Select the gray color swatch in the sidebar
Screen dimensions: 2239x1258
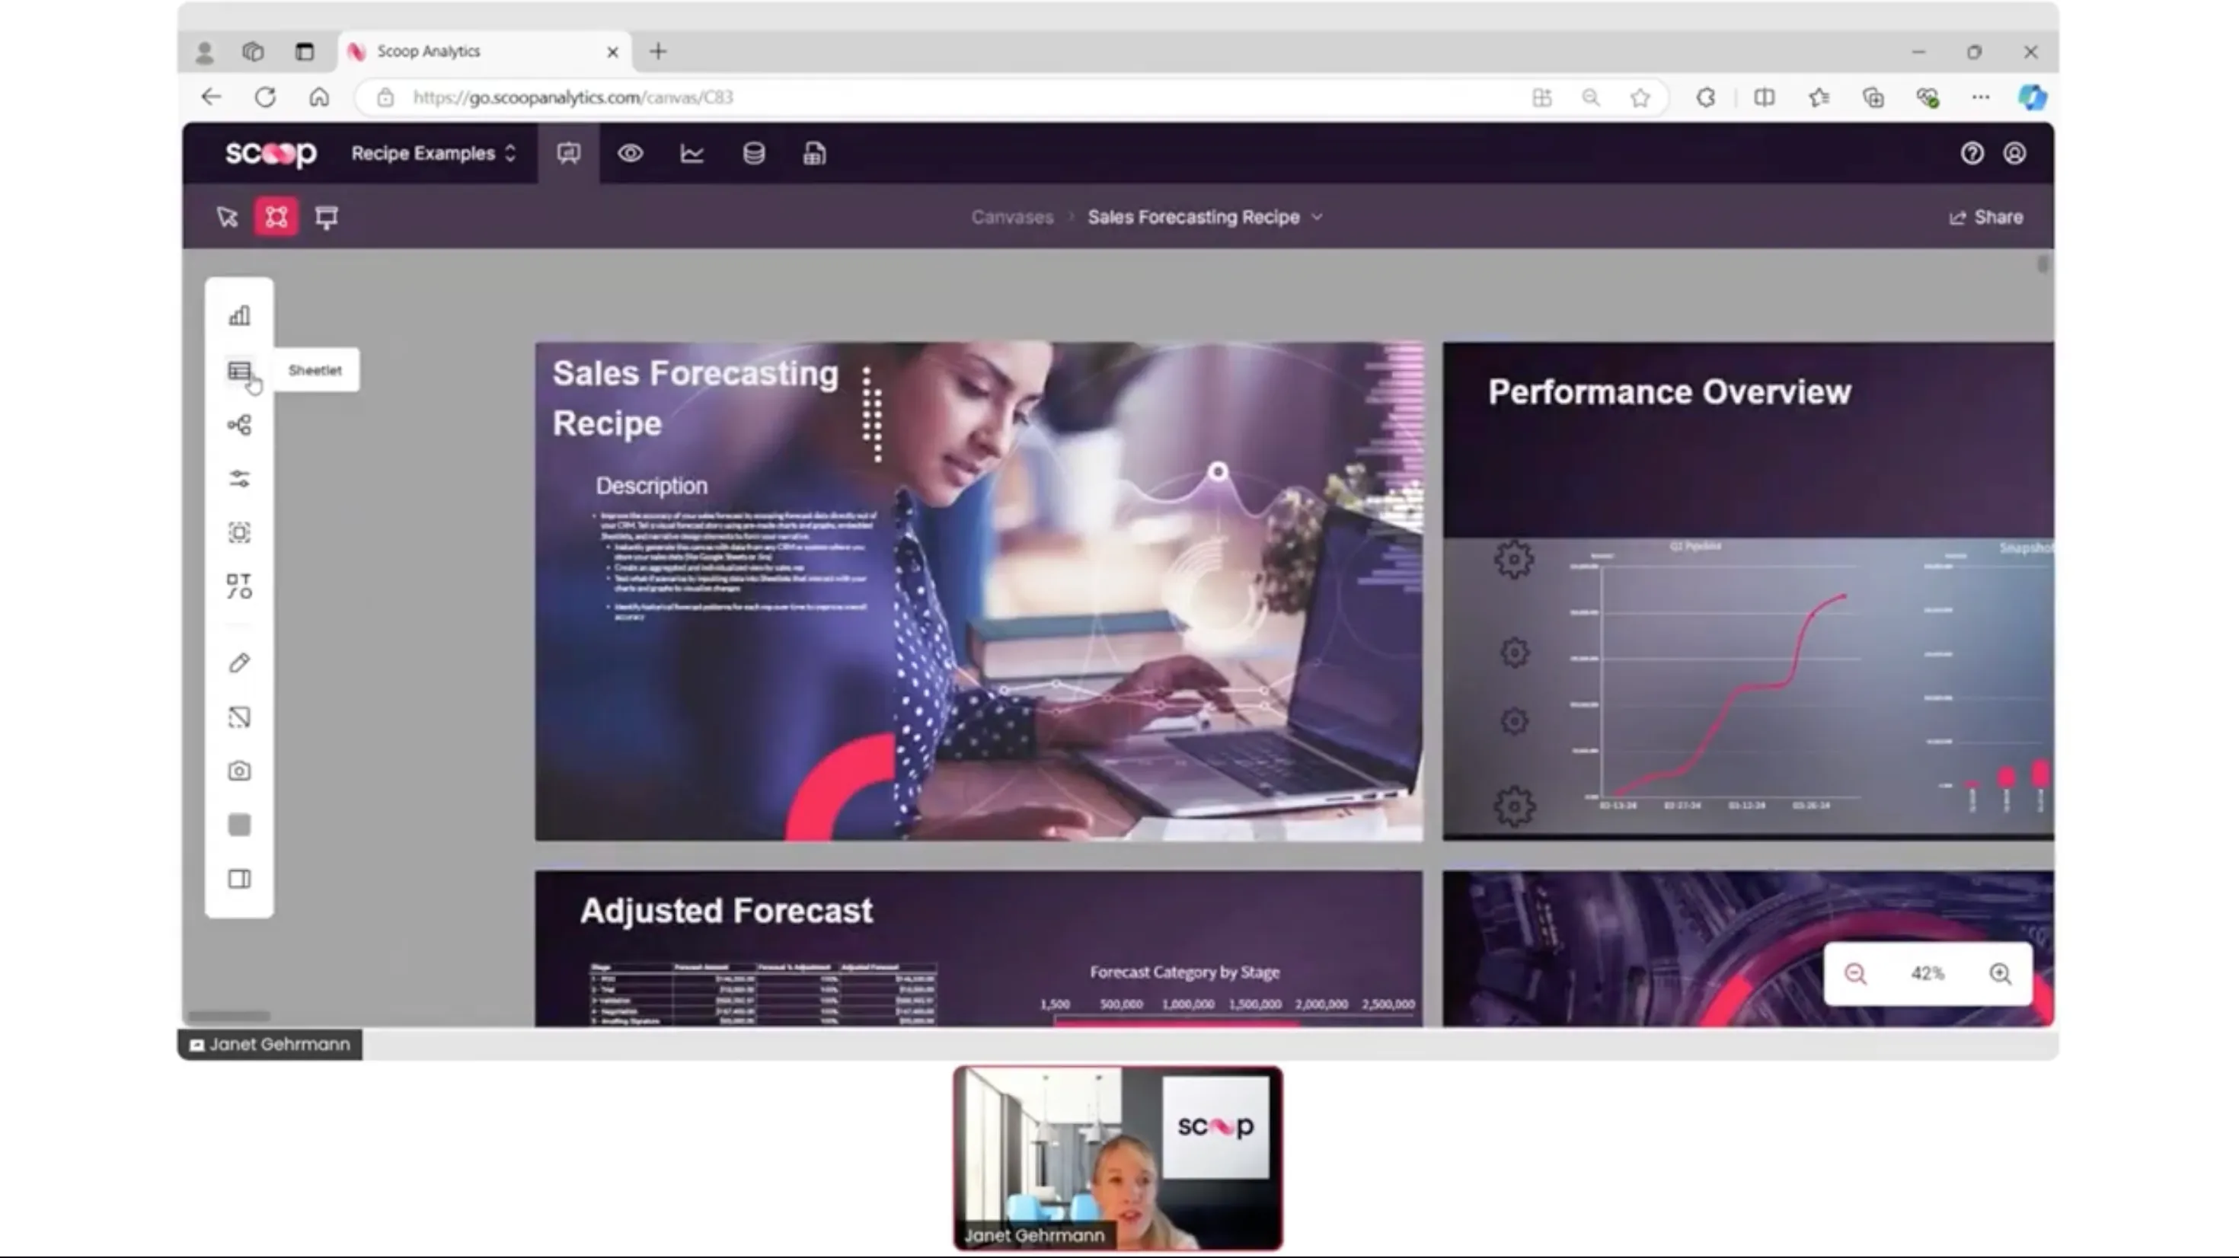(x=239, y=824)
